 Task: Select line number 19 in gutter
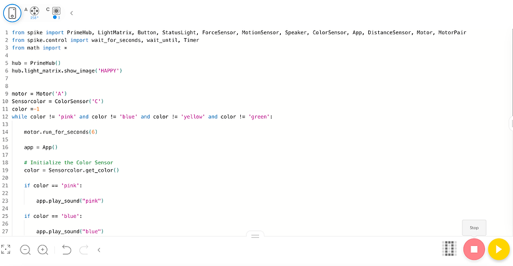(5, 170)
